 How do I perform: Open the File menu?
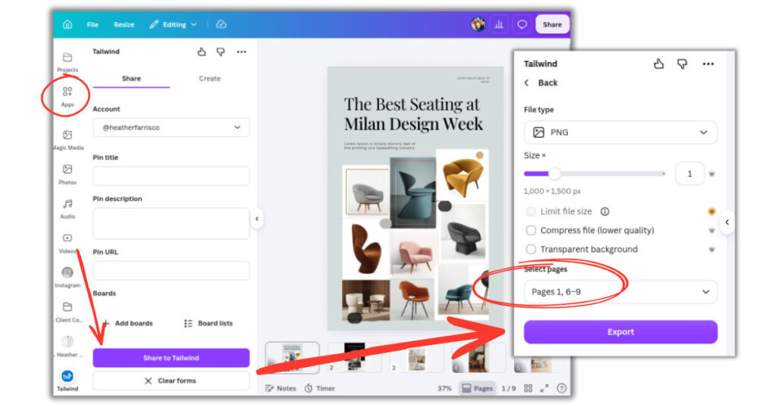point(92,25)
